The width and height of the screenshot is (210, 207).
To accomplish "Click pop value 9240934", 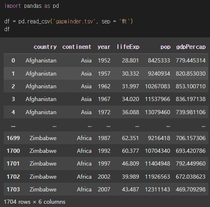I will click(x=159, y=74).
